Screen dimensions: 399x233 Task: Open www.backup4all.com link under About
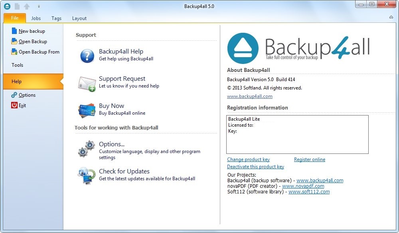pyautogui.click(x=250, y=96)
